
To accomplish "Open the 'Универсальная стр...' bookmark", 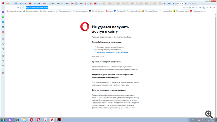I will tap(198, 11).
